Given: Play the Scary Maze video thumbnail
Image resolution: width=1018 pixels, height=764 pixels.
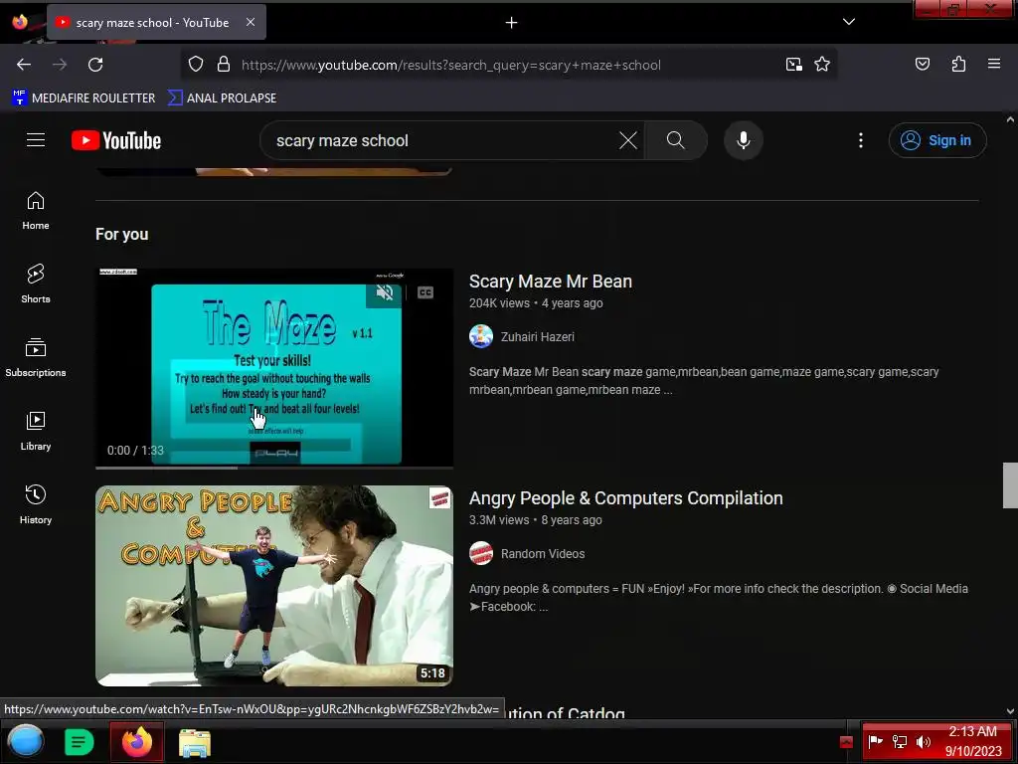Looking at the screenshot, I should 274,367.
